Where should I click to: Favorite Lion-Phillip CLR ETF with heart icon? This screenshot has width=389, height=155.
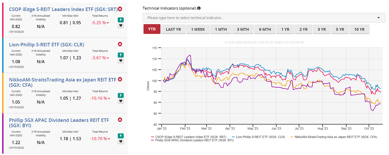click(120, 61)
